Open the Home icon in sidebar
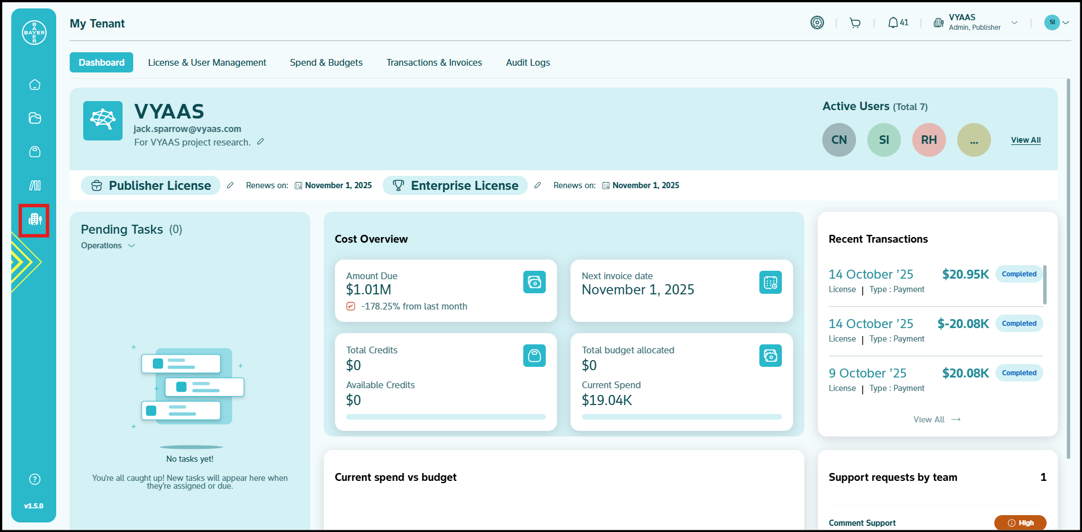The image size is (1082, 532). point(35,85)
